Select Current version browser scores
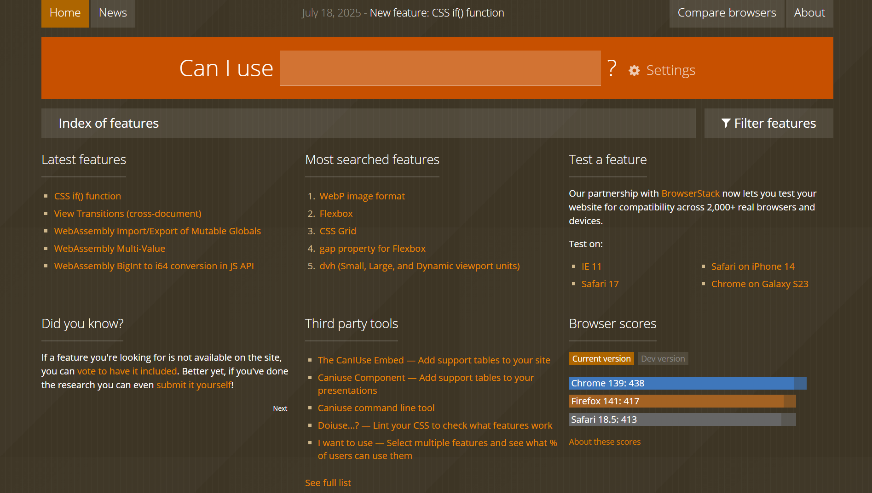Screen dimensions: 872x493 [601, 359]
